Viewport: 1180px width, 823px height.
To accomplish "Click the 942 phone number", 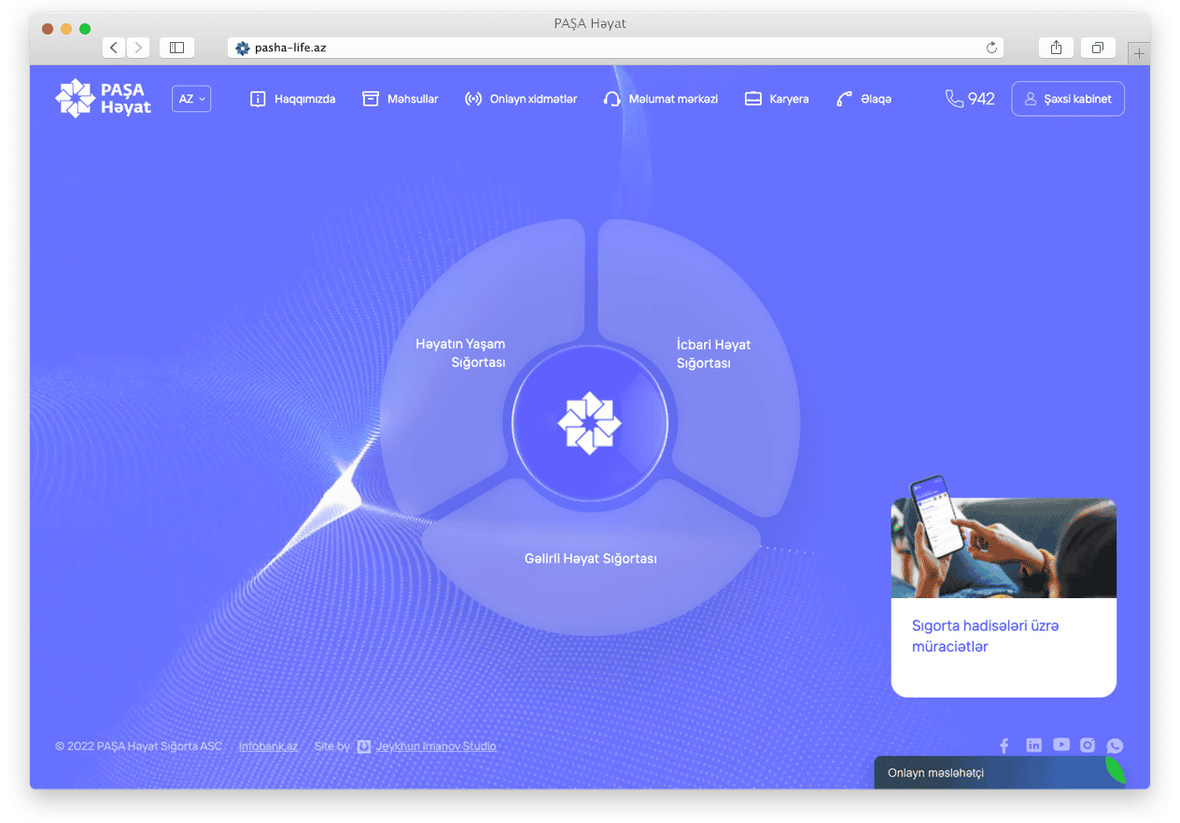I will pyautogui.click(x=981, y=99).
